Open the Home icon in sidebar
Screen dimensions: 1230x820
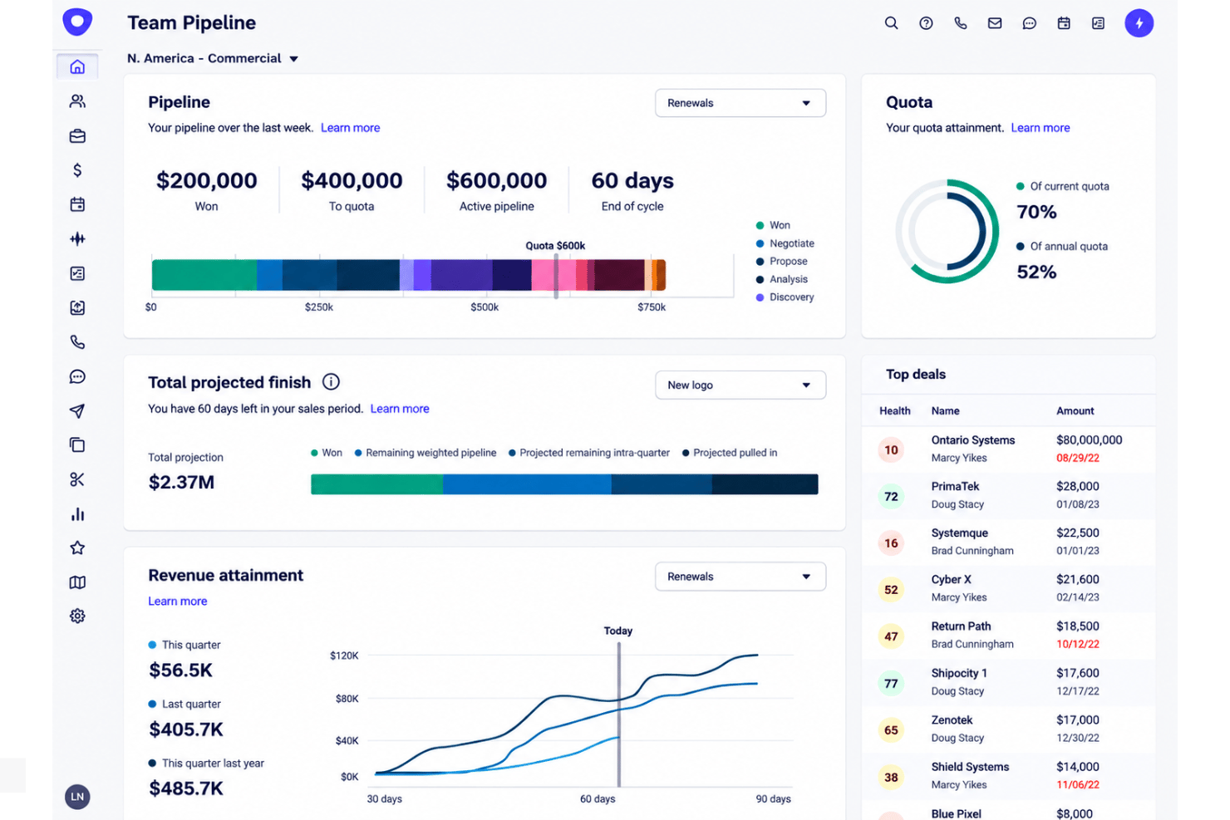point(77,66)
